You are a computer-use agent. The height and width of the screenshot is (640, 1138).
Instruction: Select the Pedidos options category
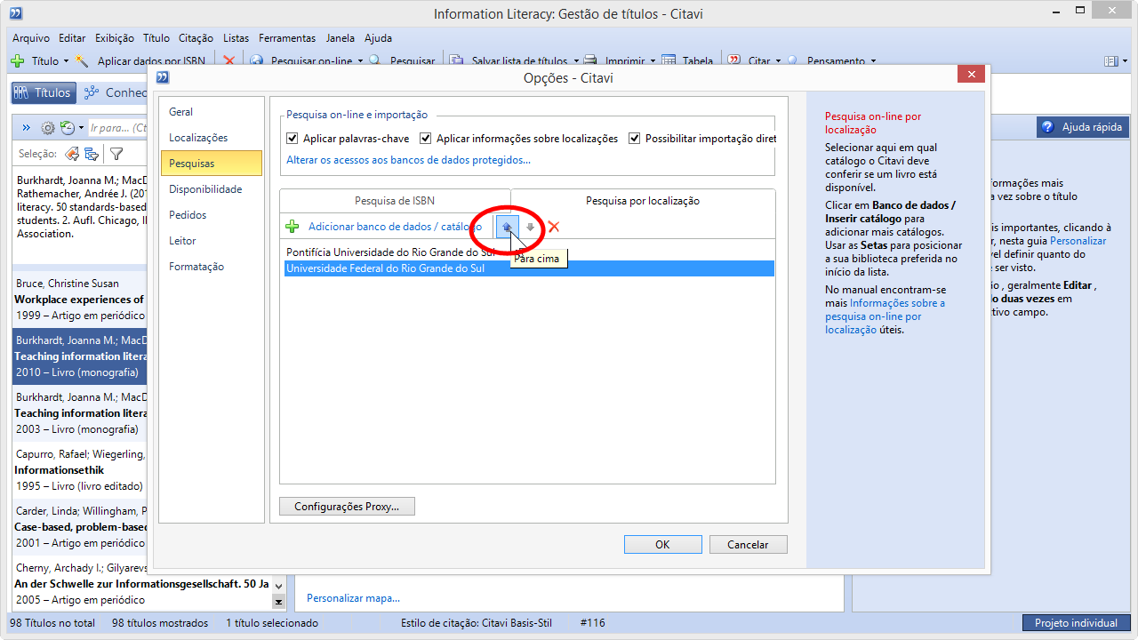[x=212, y=215]
